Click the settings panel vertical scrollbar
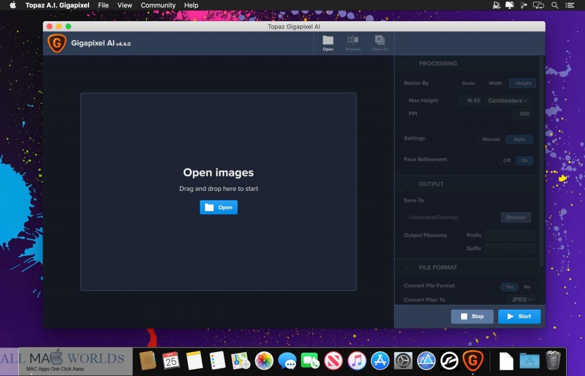 [x=542, y=161]
